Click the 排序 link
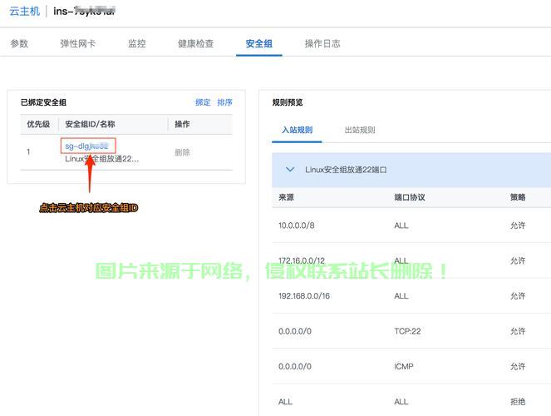 pos(224,102)
